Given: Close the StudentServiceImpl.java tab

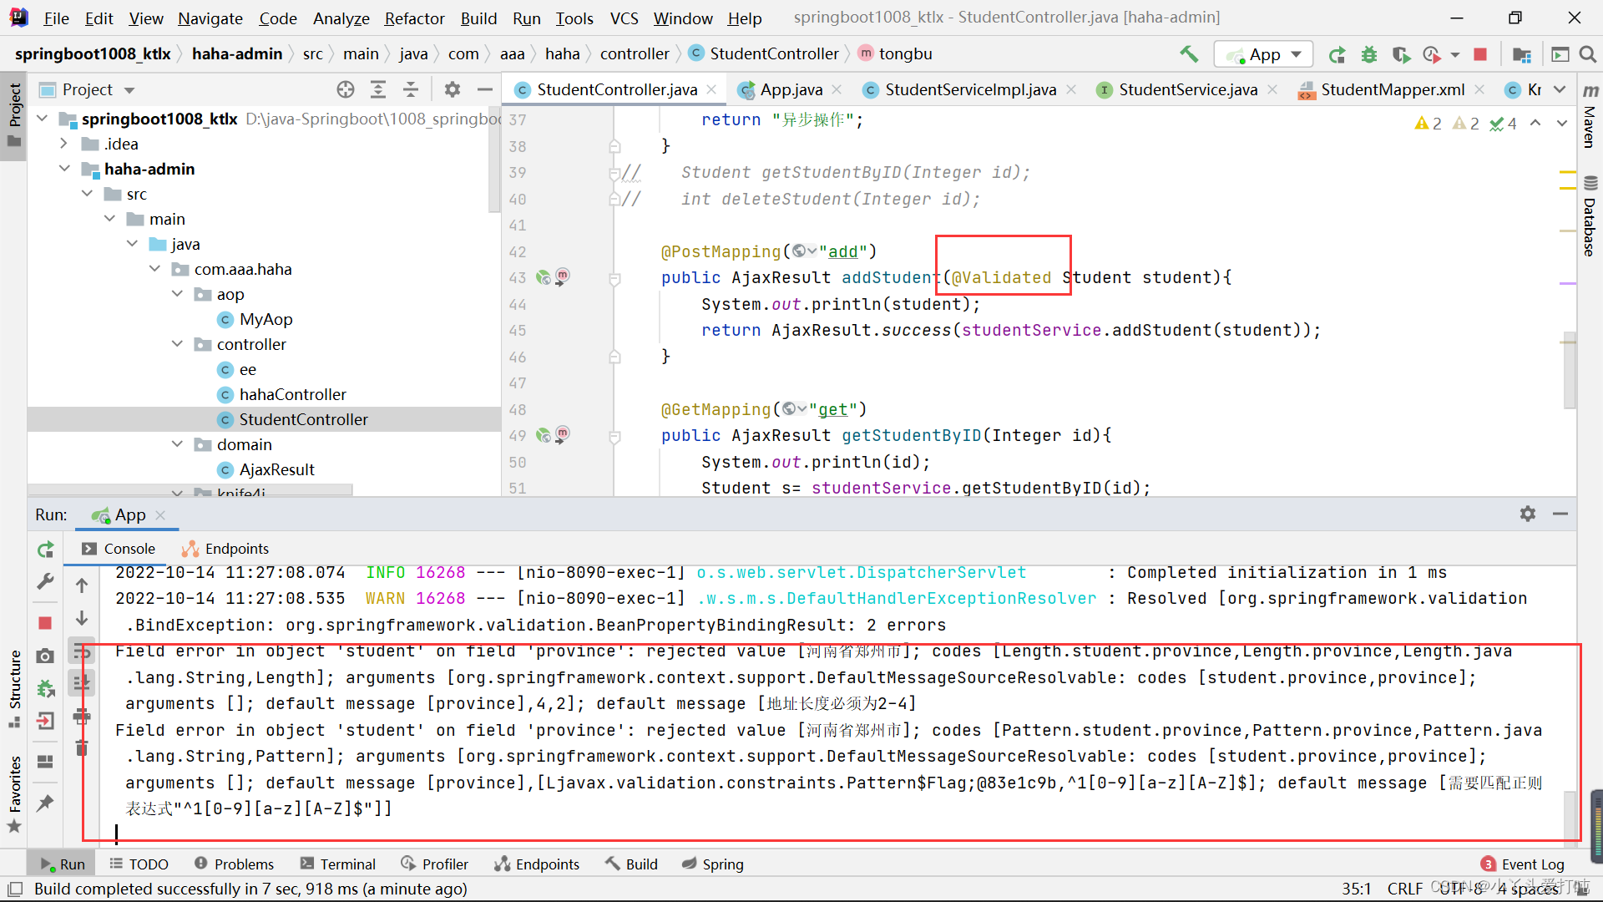Looking at the screenshot, I should click(x=1071, y=89).
